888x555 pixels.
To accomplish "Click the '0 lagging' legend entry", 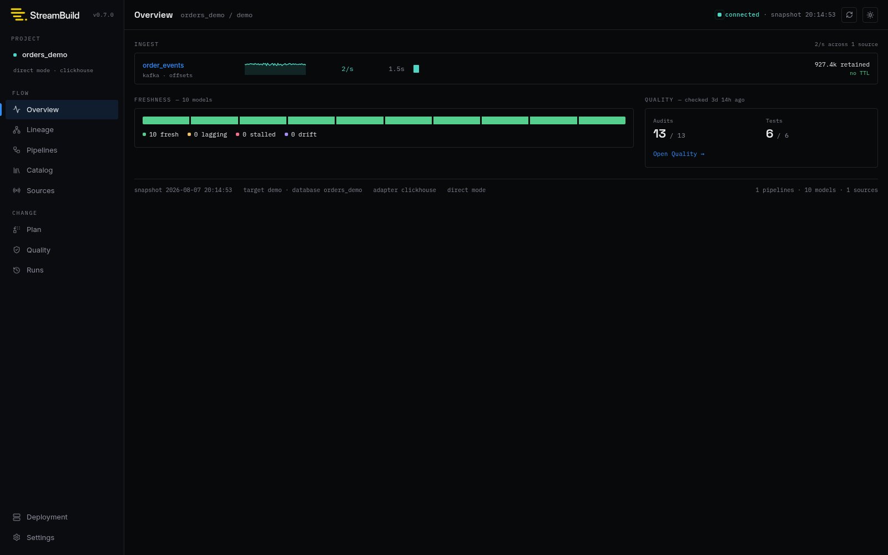I will point(208,135).
